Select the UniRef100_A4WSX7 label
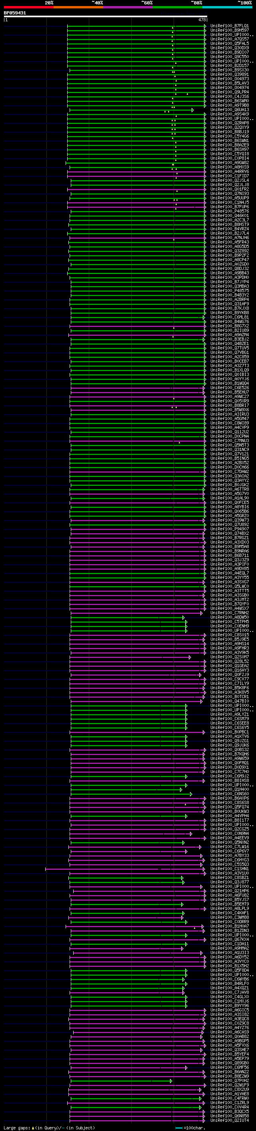This screenshot has height=1131, width=256. coord(229,609)
